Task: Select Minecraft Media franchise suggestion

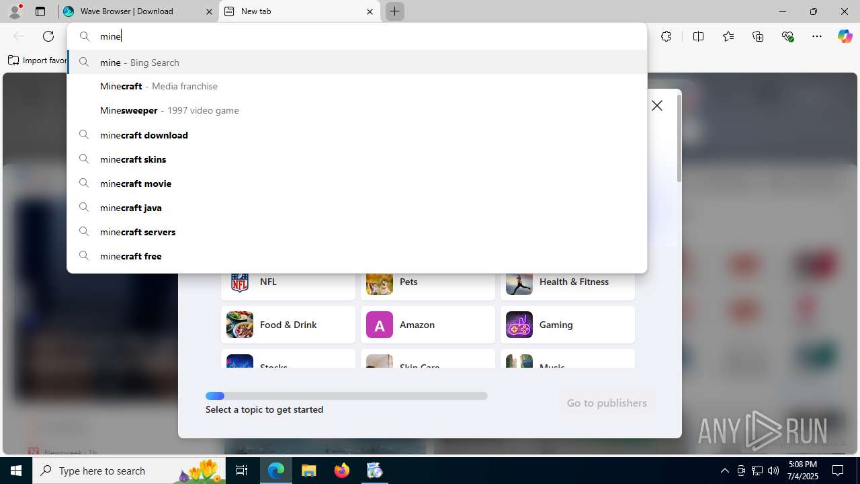Action: [357, 86]
